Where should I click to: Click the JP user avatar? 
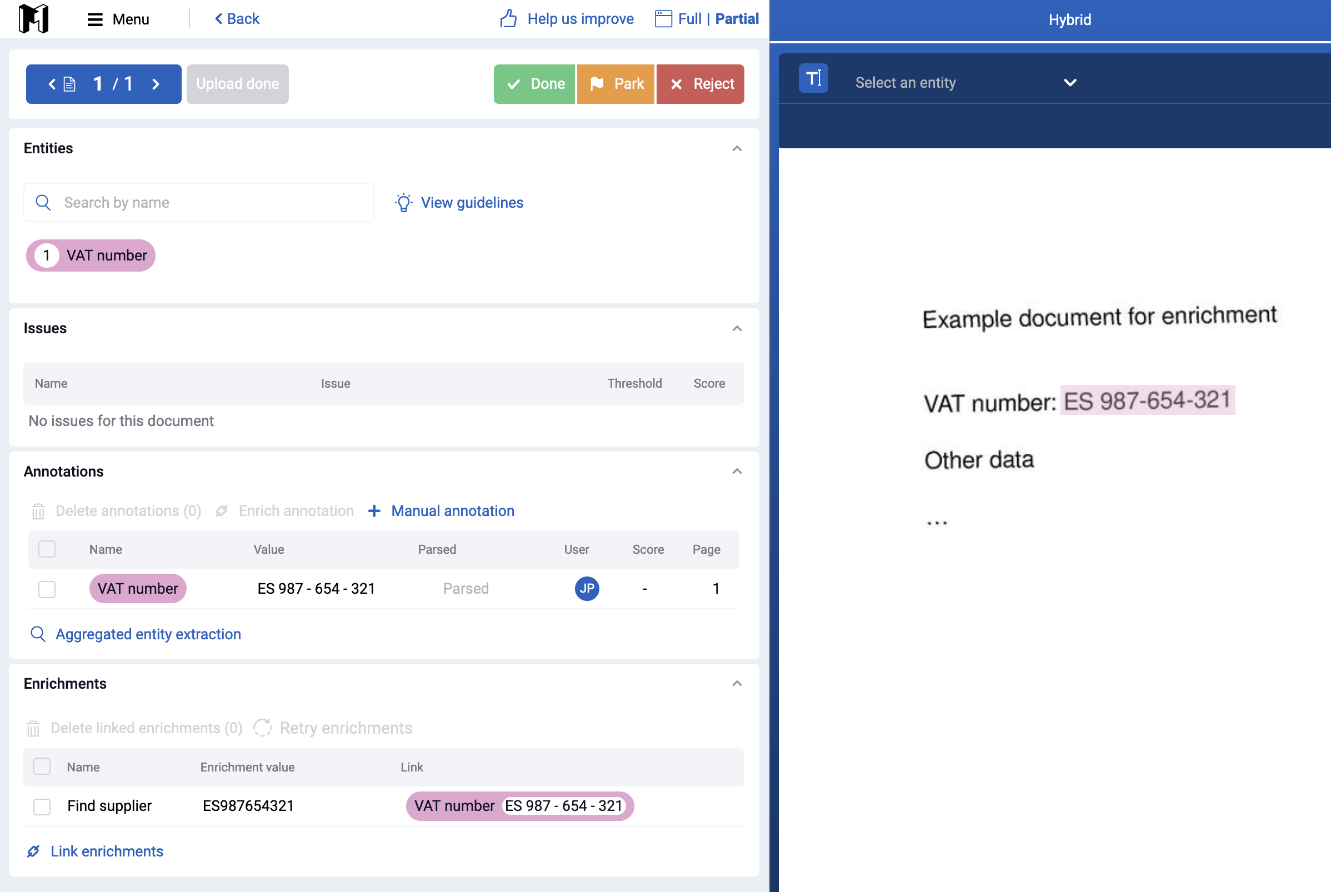pos(587,588)
